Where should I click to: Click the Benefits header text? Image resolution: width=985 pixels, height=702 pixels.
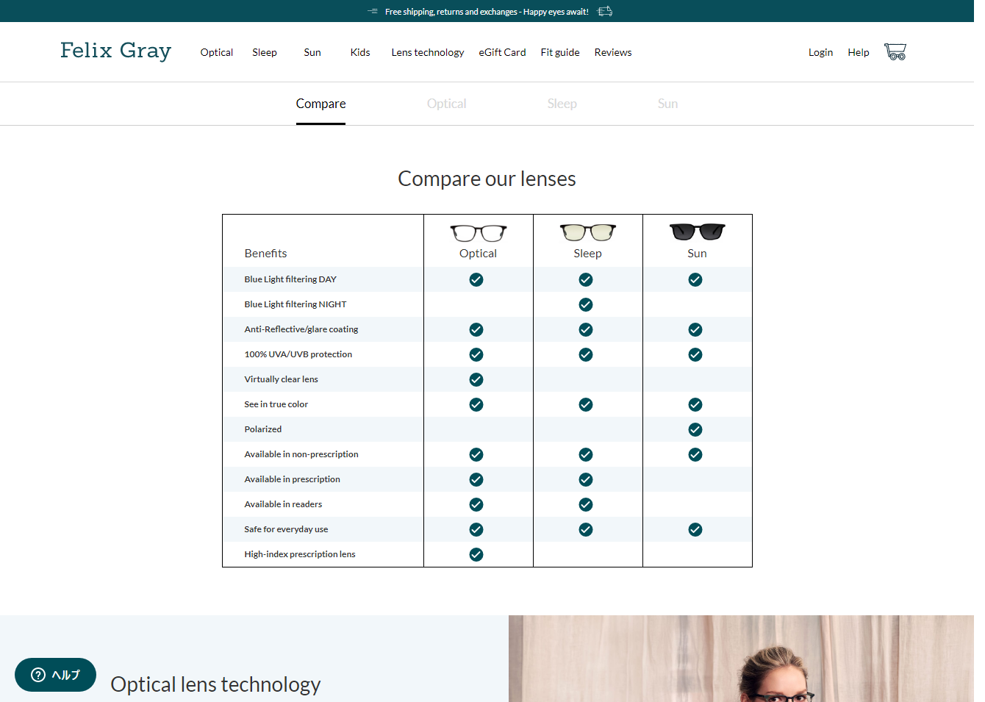coord(265,253)
